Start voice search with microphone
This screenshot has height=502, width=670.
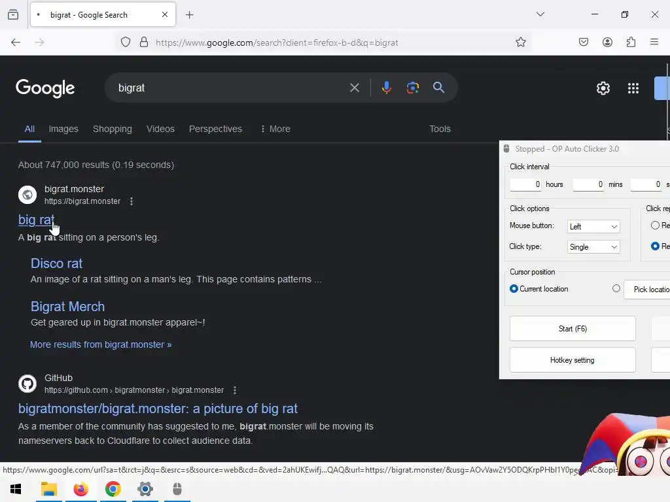(386, 88)
